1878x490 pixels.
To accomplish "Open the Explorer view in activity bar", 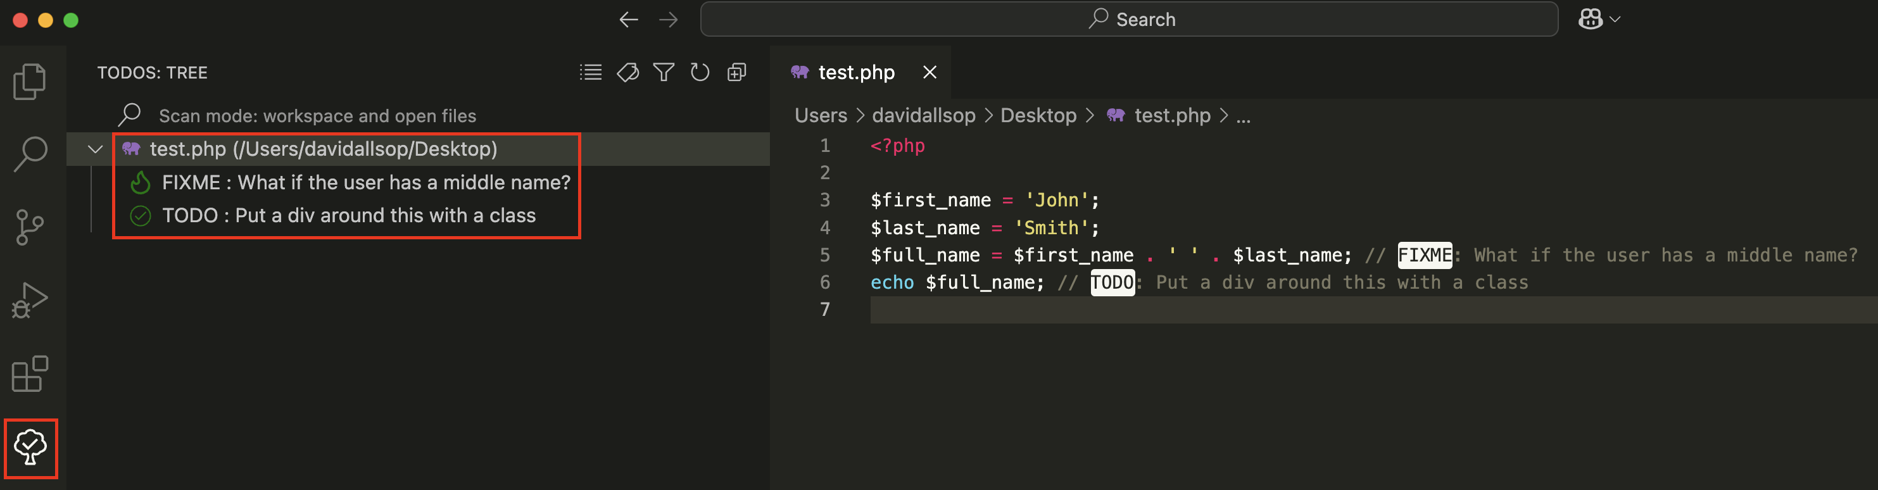I will point(30,81).
